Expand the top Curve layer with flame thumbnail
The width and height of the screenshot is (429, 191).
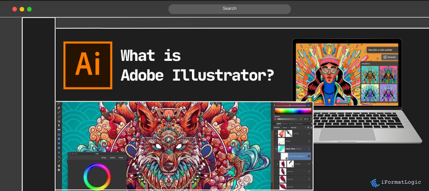pyautogui.click(x=276, y=134)
